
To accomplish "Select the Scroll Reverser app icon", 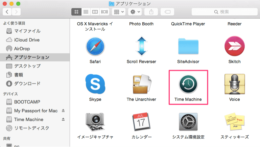I will click(x=141, y=46).
